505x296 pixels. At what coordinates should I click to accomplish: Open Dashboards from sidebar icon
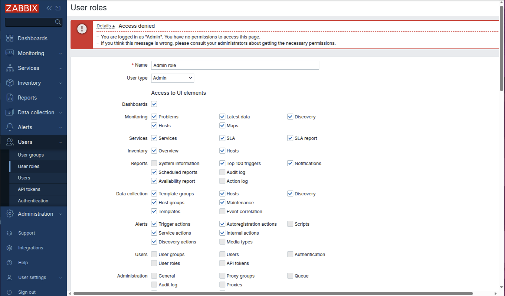click(10, 38)
